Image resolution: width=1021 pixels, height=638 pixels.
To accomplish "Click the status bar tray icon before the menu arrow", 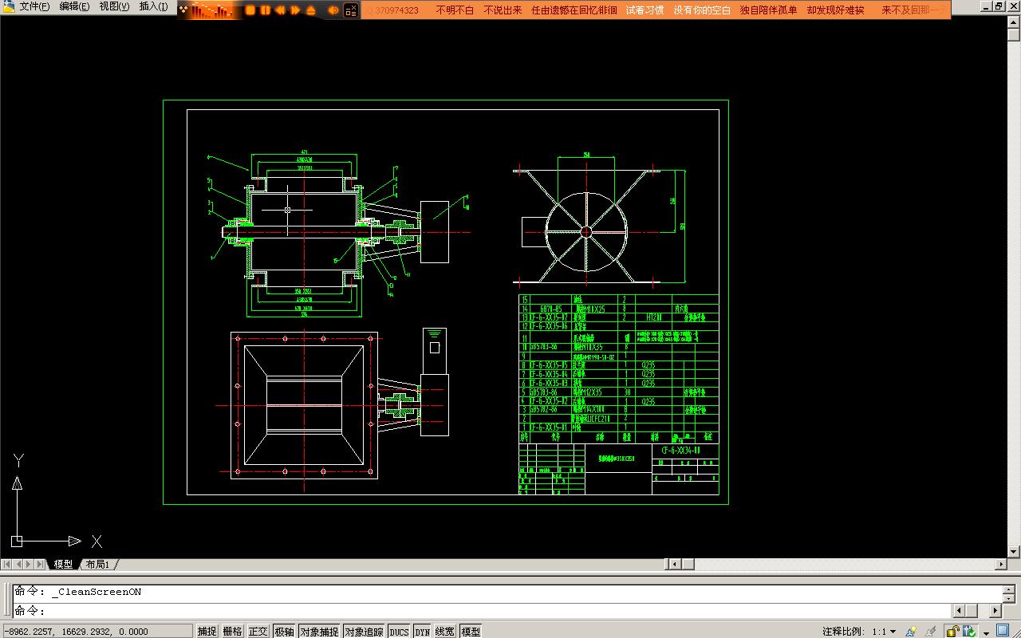I will pyautogui.click(x=970, y=632).
